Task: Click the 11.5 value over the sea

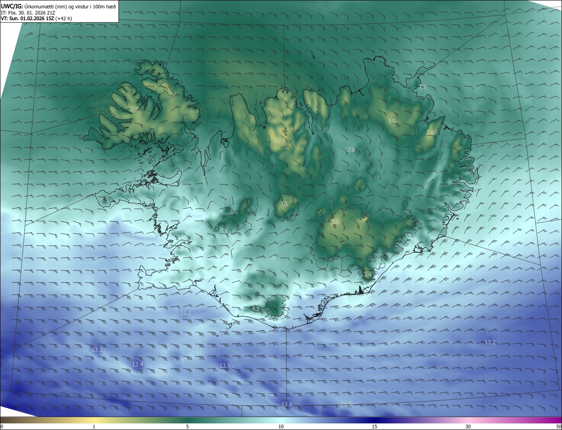Action: [346, 404]
